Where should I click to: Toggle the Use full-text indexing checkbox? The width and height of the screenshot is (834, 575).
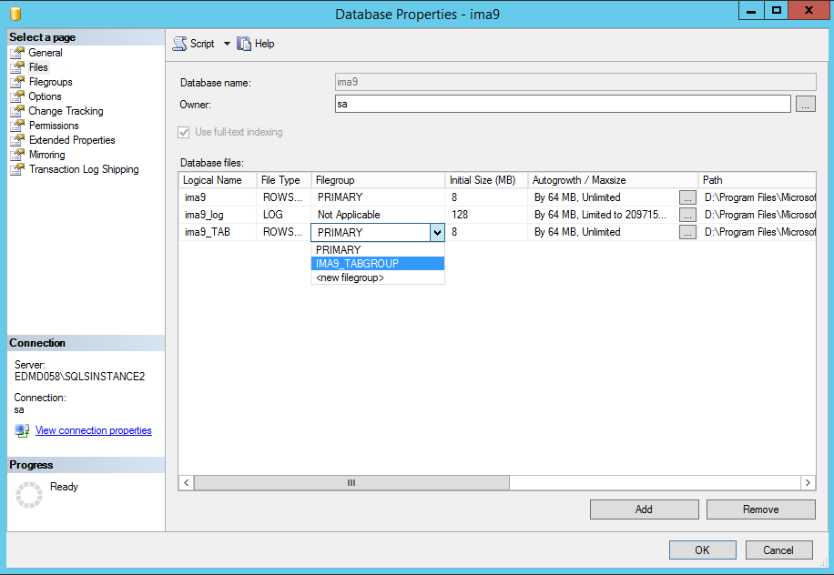184,133
